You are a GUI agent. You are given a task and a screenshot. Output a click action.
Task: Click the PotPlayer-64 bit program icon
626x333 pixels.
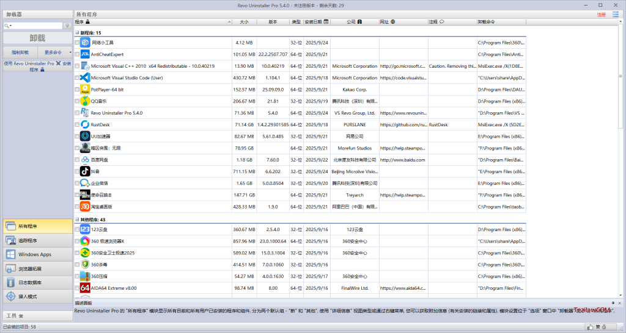(85, 89)
